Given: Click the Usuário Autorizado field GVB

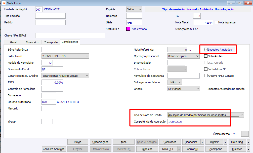Looking at the screenshot, I should (x=49, y=102).
